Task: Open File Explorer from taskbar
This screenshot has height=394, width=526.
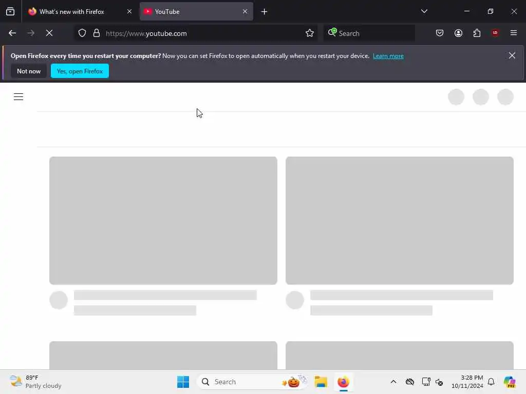Action: (x=321, y=382)
